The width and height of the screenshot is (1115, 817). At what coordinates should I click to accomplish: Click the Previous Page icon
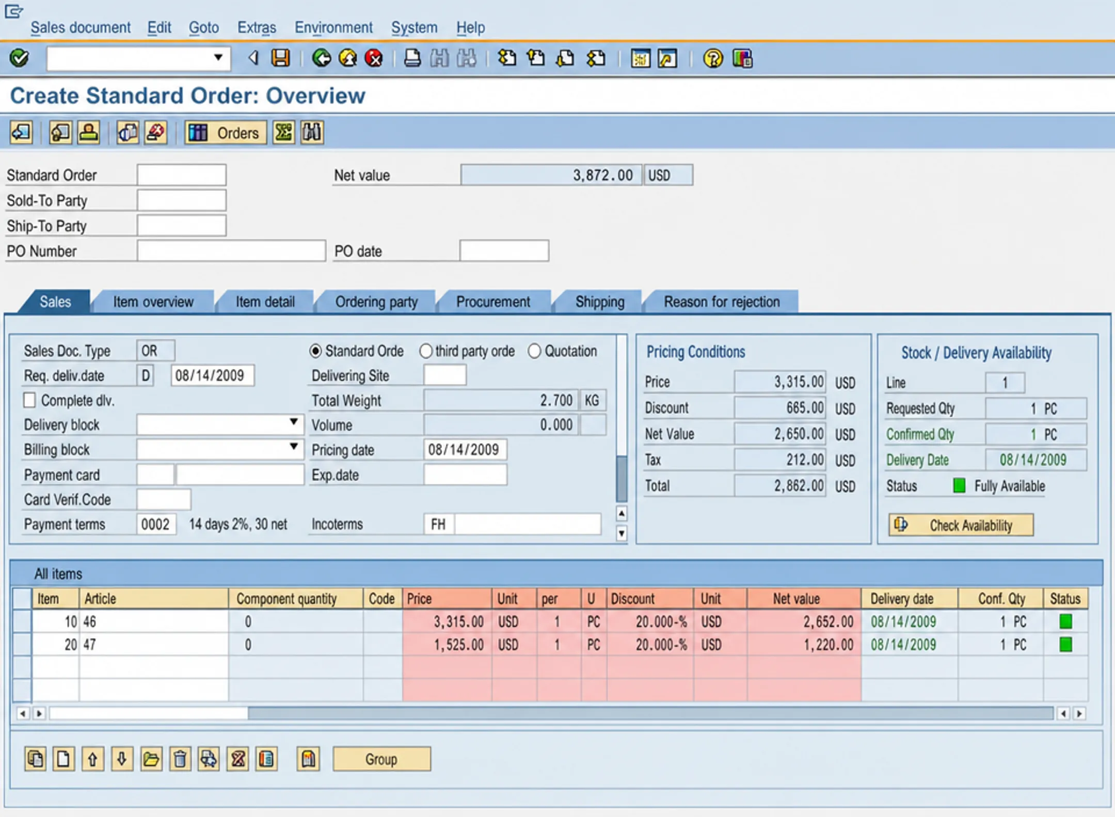536,58
